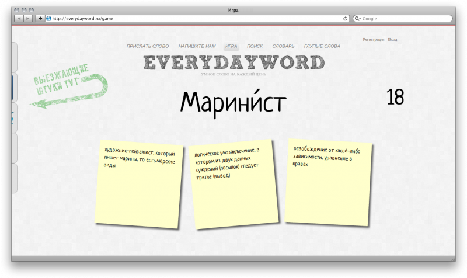Click the countdown number 18

pyautogui.click(x=395, y=97)
